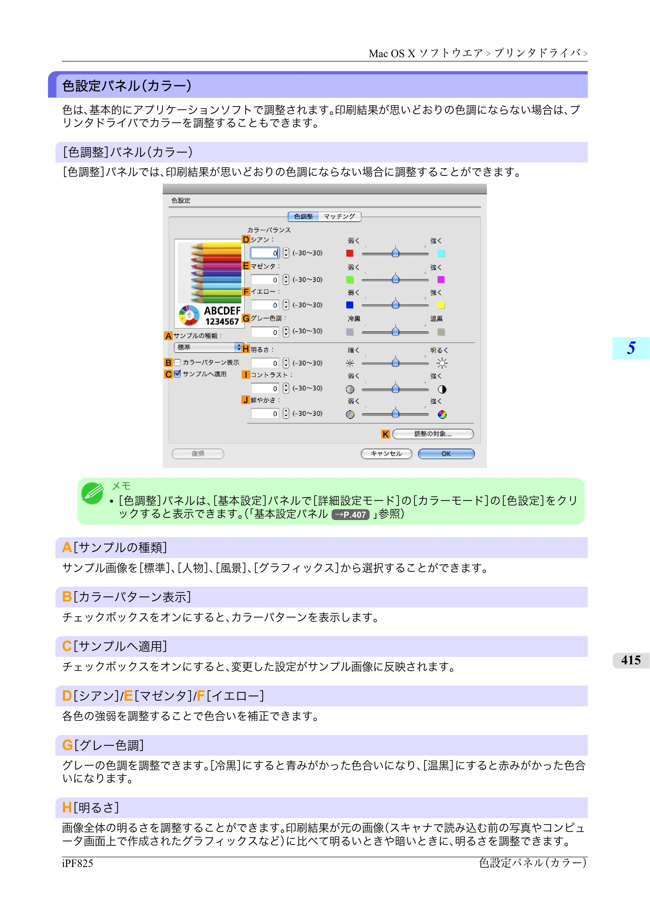This screenshot has height=919, width=650.
Task: Click the Cyan (シアン) value stepper arrows
Action: click(x=286, y=252)
